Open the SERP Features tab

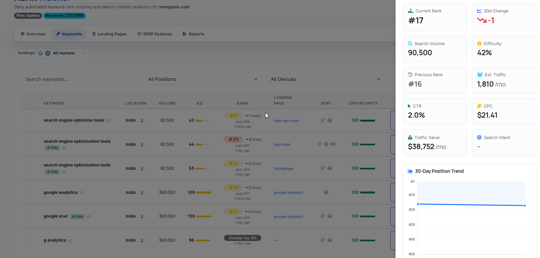point(155,34)
